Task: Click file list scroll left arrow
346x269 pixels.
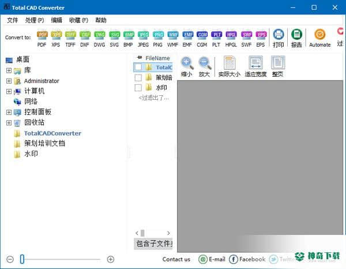Action: coord(137,233)
